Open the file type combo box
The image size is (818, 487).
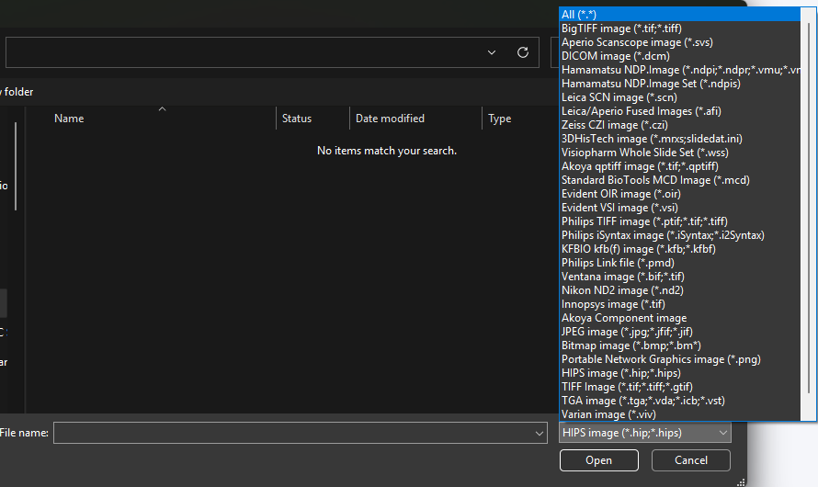[645, 433]
